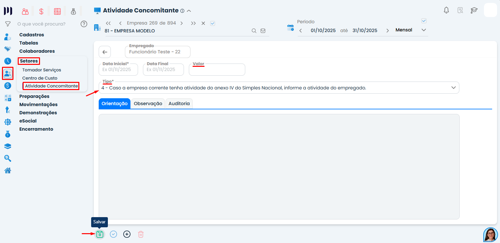Click the Empregado field
The width and height of the screenshot is (500, 243).
click(158, 52)
